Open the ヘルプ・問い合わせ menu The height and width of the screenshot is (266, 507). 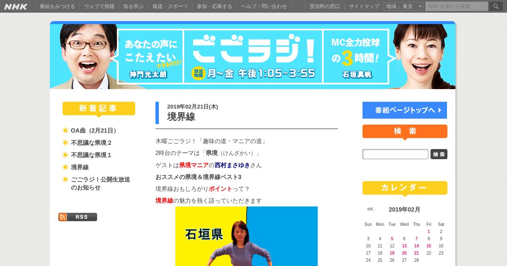(264, 6)
